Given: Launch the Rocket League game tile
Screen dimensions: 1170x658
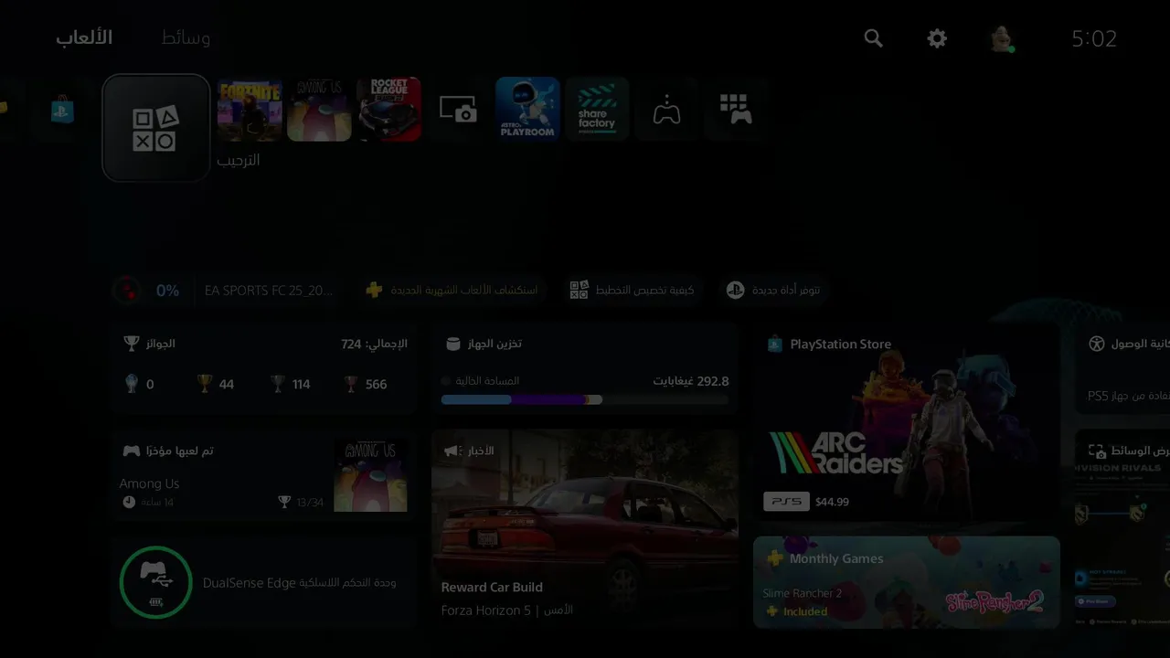Looking at the screenshot, I should point(388,109).
